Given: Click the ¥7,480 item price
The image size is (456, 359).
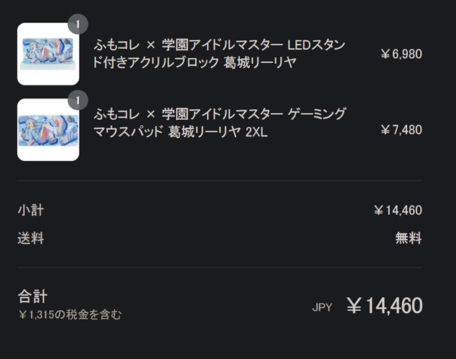Looking at the screenshot, I should [401, 130].
